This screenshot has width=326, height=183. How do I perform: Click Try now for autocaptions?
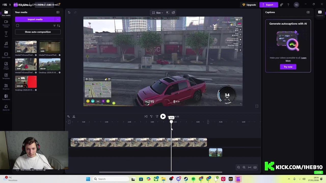288,67
